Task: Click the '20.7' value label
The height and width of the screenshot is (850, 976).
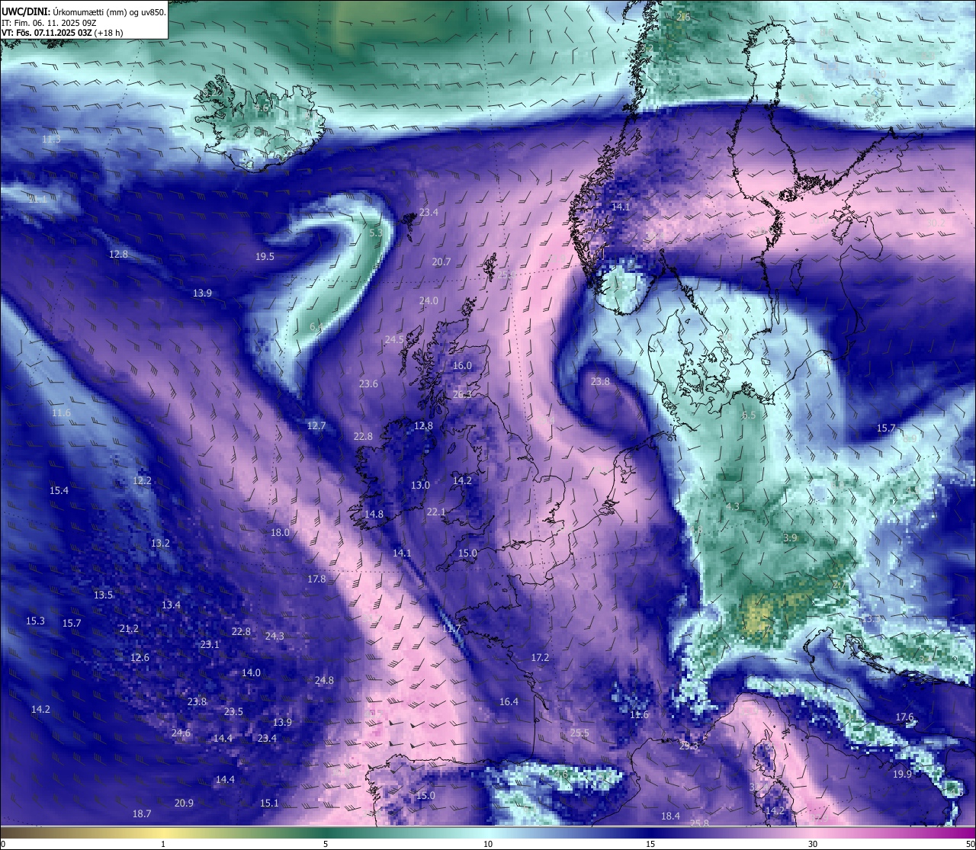Action: tap(441, 262)
